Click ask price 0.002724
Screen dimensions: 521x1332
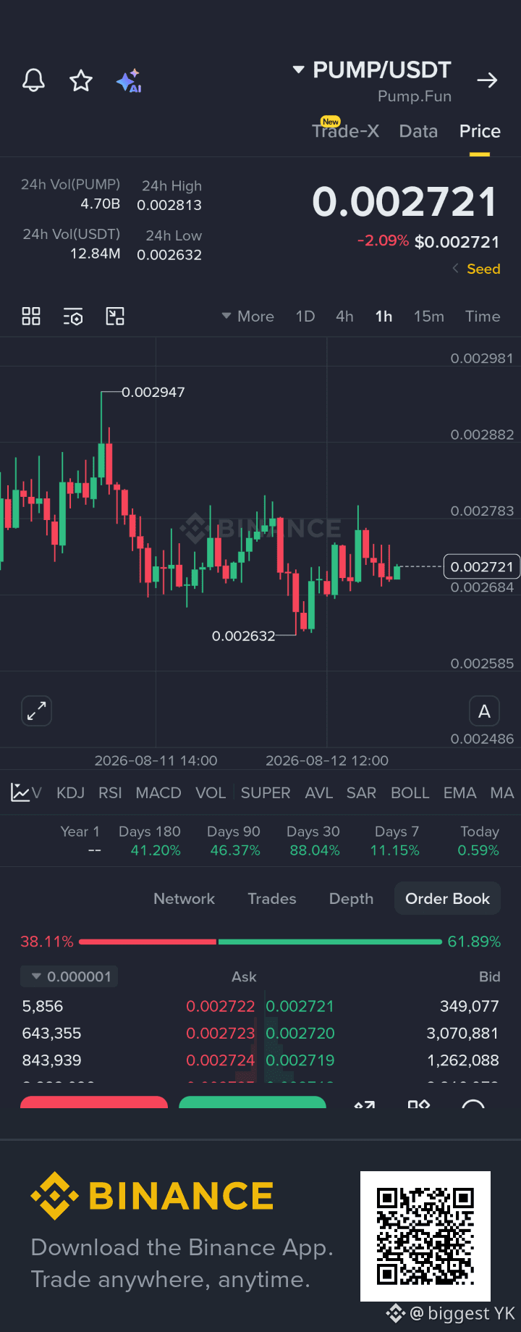coord(220,1060)
